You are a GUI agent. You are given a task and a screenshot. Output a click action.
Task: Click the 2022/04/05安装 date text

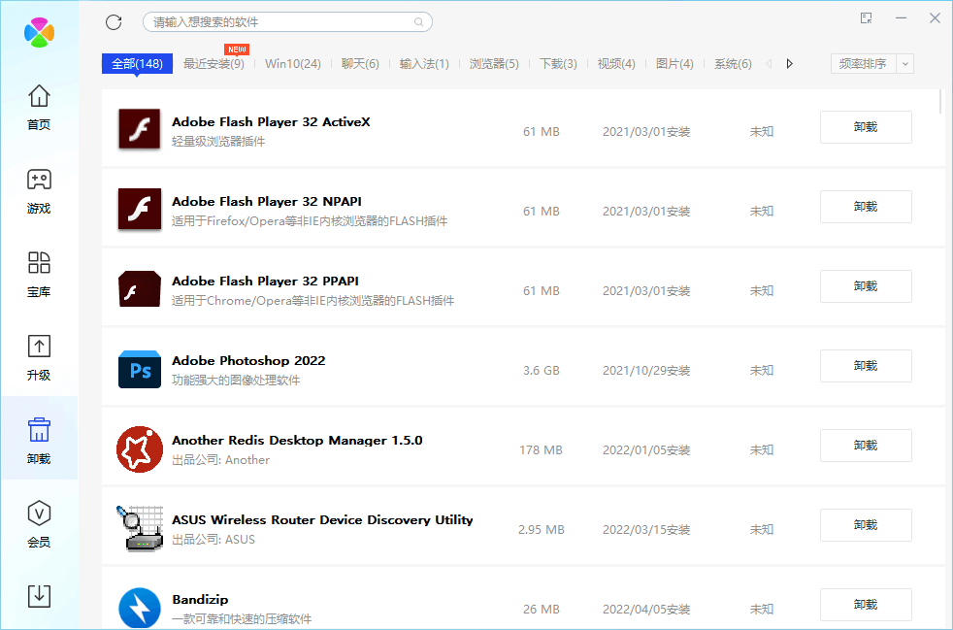pos(646,610)
